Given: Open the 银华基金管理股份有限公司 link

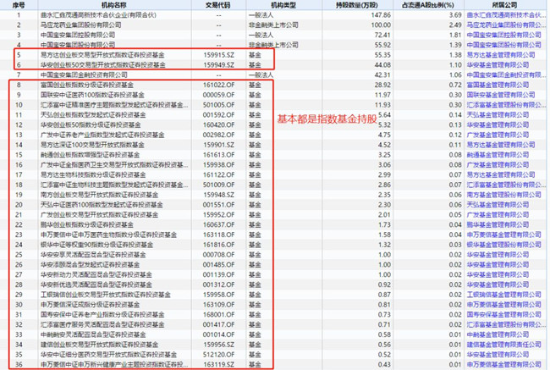Looking at the screenshot, I should (x=504, y=245).
